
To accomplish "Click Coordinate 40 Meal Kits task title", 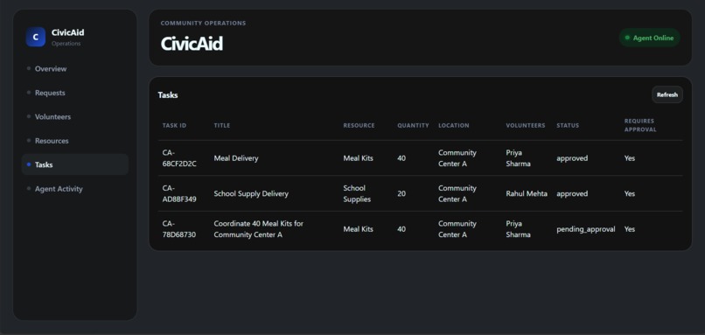I will [259, 229].
